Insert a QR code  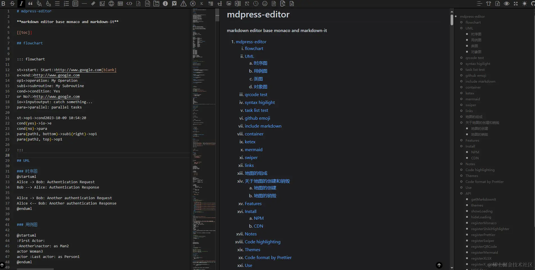(x=247, y=4)
